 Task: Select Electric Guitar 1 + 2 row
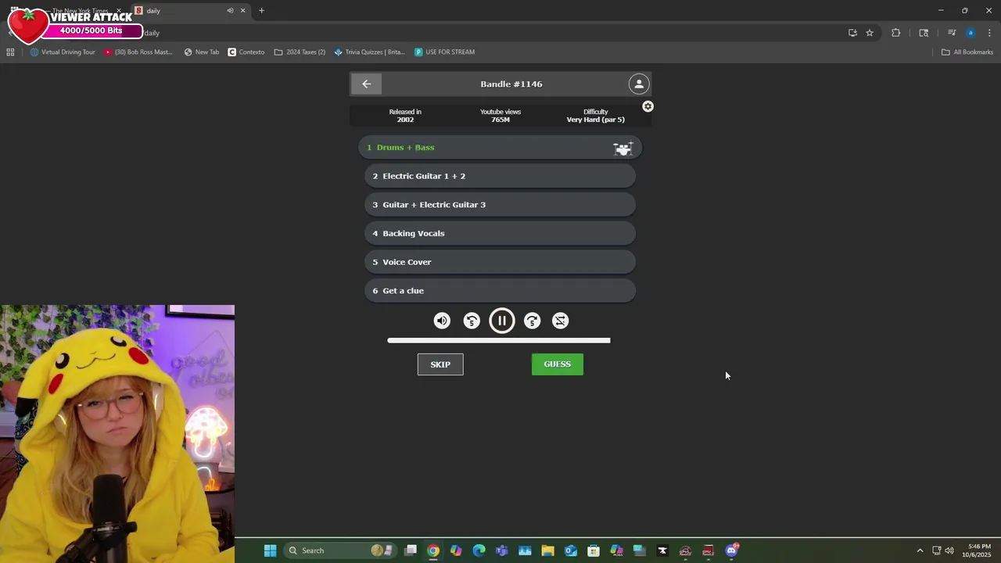click(x=500, y=176)
